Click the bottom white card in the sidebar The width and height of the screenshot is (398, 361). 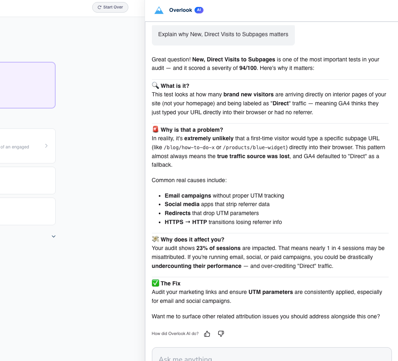(x=27, y=211)
